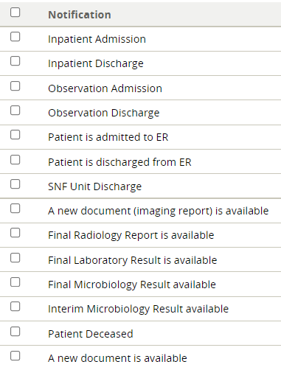Image resolution: width=281 pixels, height=370 pixels.
Task: Check Interim Microbiology Result available box
Action: (15, 307)
